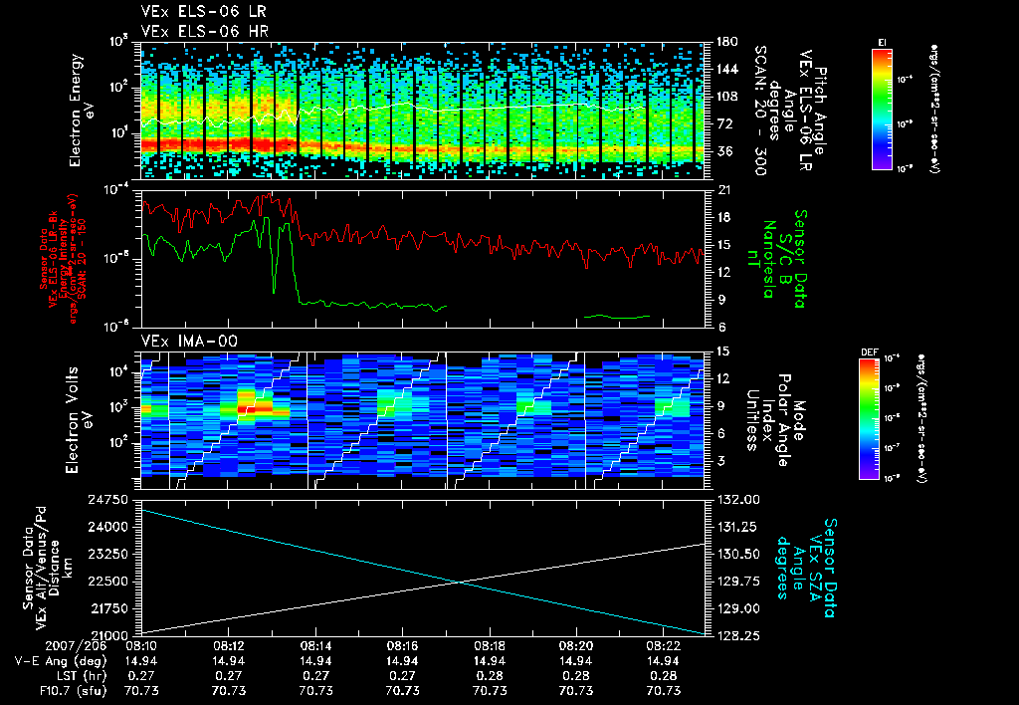1019x705 pixels.
Task: Click the time tick label '08:22'
Action: (x=664, y=646)
